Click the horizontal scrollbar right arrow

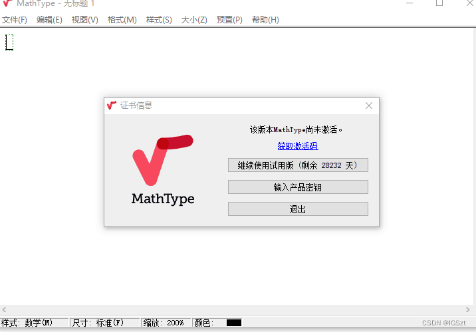(x=467, y=309)
